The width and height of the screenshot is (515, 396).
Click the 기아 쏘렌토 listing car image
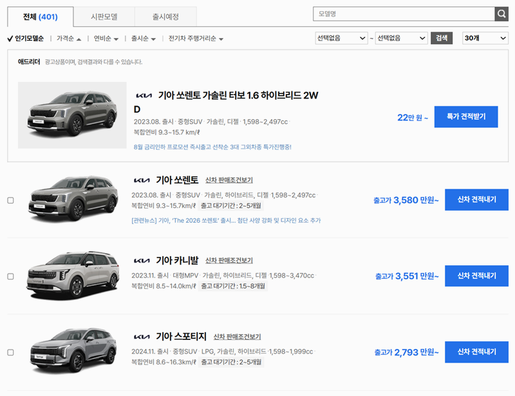point(73,199)
